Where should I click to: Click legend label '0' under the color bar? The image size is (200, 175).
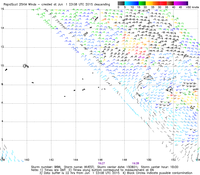coord(118,7)
